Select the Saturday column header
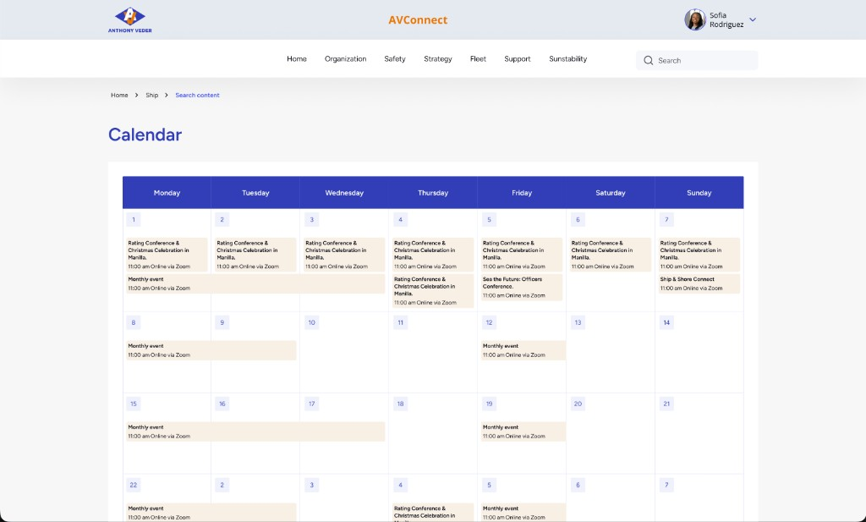The height and width of the screenshot is (522, 866). coord(611,193)
